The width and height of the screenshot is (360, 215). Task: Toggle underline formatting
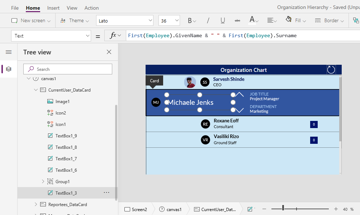click(x=222, y=20)
